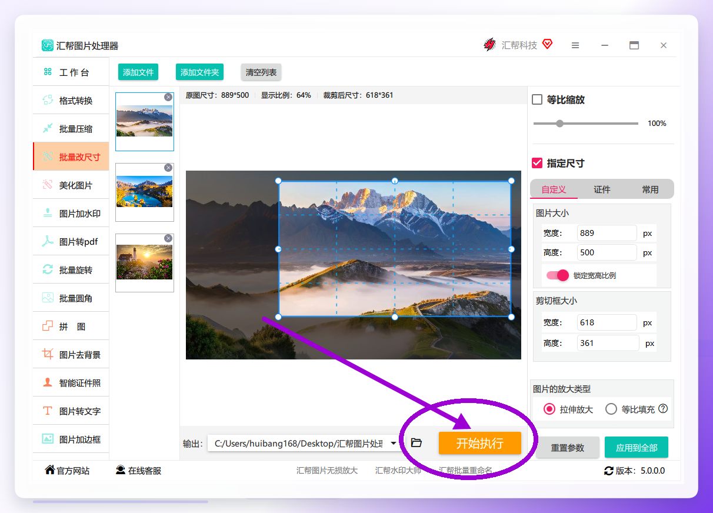This screenshot has width=713, height=513.
Task: Click the 剪切框 宽度 field showing 618
Action: pos(607,322)
